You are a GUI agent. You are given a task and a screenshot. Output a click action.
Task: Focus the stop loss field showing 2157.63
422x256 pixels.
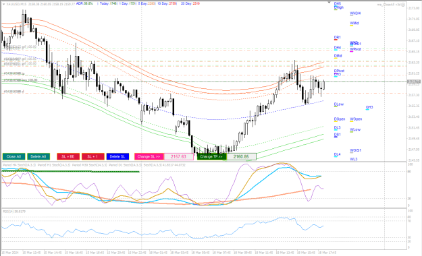179,156
